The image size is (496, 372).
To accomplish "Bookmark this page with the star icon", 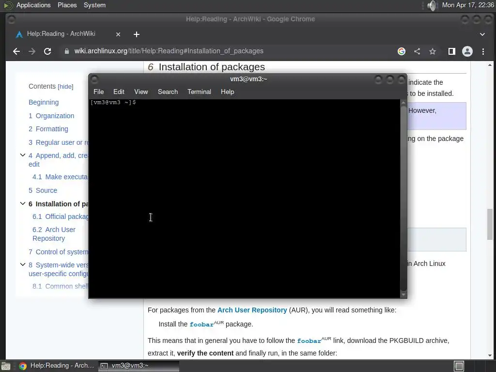I will tap(433, 51).
